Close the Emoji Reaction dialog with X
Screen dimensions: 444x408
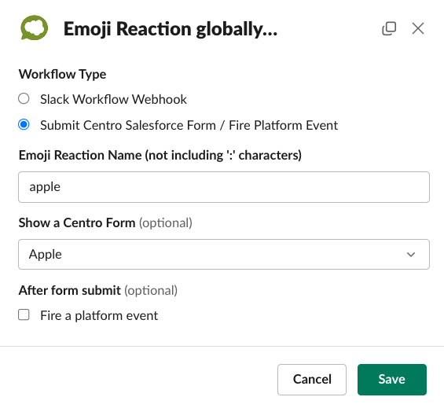click(x=418, y=28)
